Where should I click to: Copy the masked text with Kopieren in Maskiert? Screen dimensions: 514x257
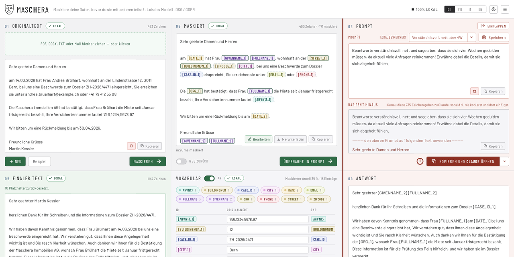click(321, 139)
